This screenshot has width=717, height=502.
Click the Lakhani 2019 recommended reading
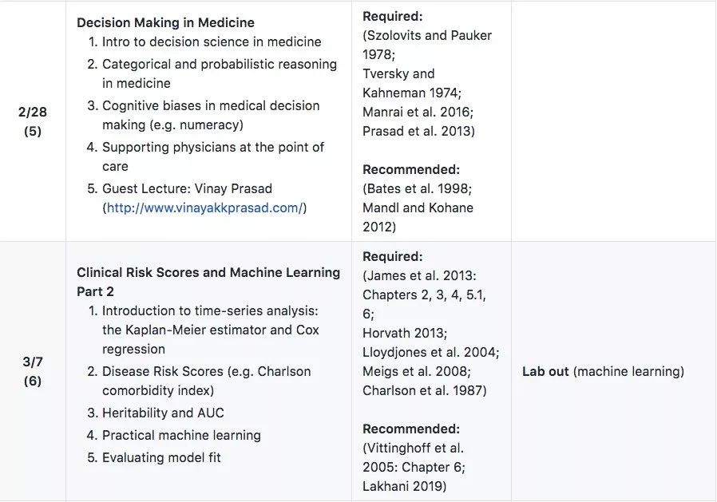point(405,486)
